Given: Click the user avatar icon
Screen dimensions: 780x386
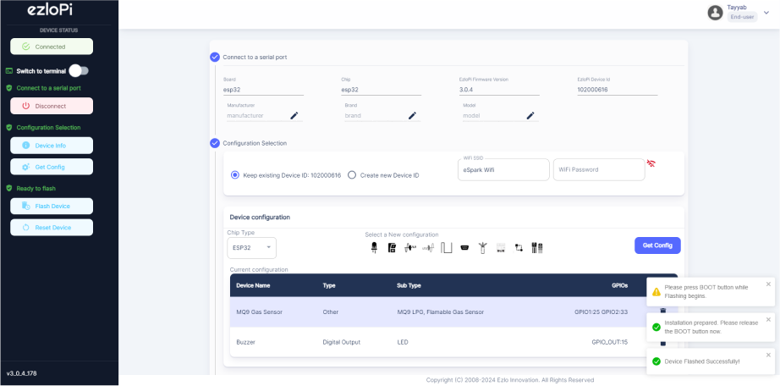Looking at the screenshot, I should tap(715, 13).
